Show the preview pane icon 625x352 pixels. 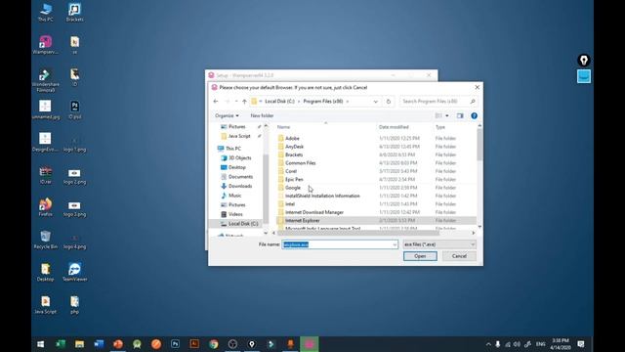[x=460, y=115]
